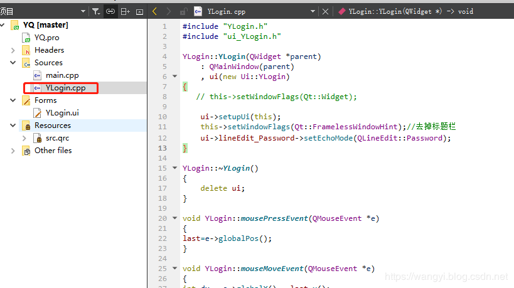The height and width of the screenshot is (288, 514).
Task: Select the YQ.pro project file
Action: (x=47, y=38)
